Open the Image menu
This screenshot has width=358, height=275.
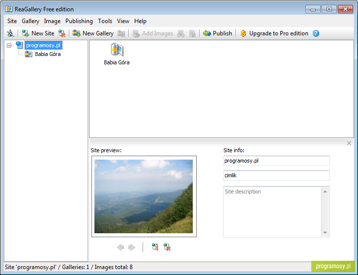[x=52, y=21]
